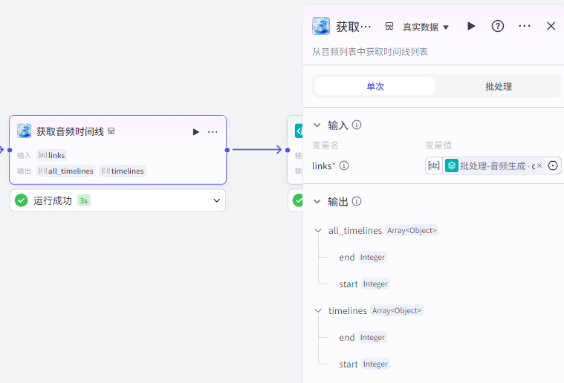Viewport: 564px width, 383px height.
Task: Click the 批处理-音频生成 variable value field
Action: coord(493,166)
